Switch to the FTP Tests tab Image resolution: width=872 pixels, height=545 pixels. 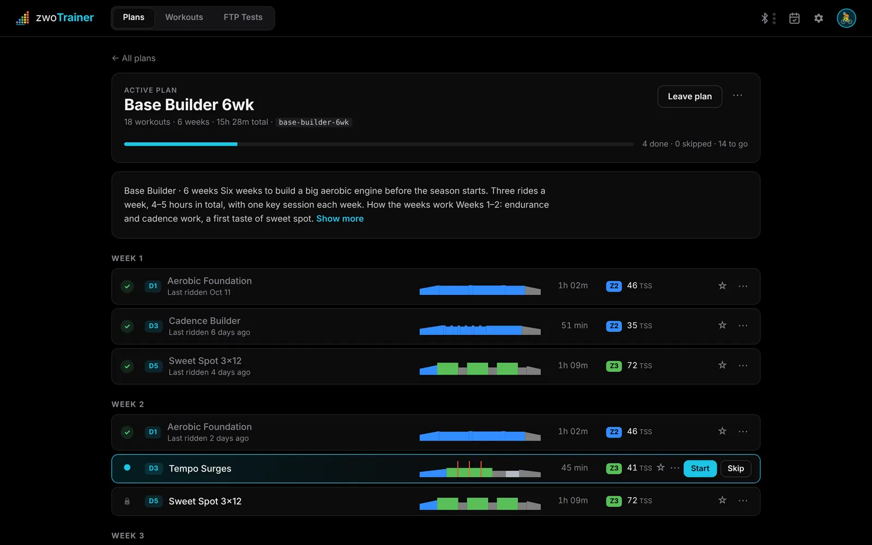(x=243, y=17)
